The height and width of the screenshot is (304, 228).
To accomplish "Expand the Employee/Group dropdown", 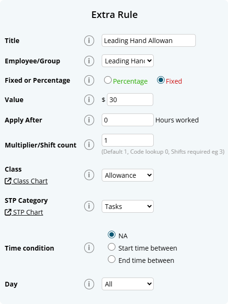I will [x=128, y=61].
